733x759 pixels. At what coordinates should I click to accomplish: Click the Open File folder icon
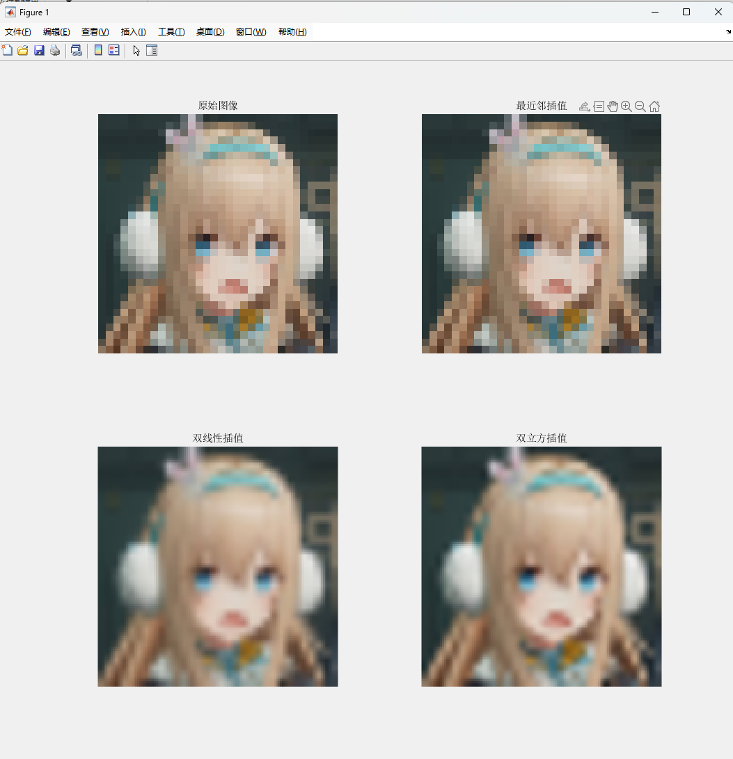click(x=23, y=50)
